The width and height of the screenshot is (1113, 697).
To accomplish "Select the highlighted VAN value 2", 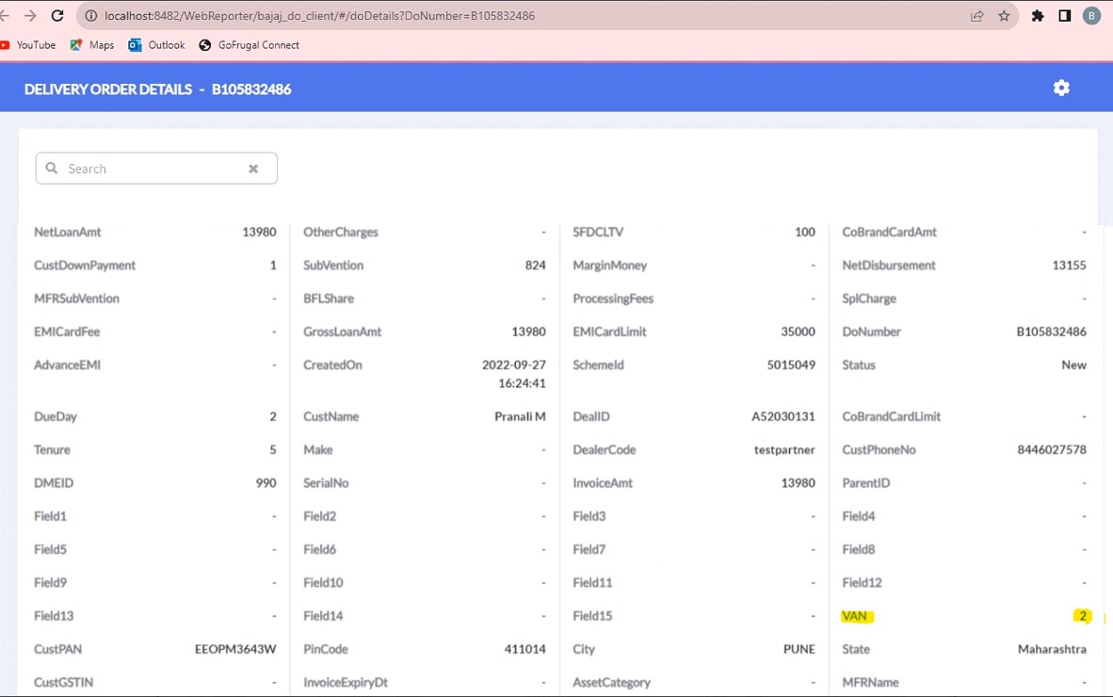I will 1083,616.
